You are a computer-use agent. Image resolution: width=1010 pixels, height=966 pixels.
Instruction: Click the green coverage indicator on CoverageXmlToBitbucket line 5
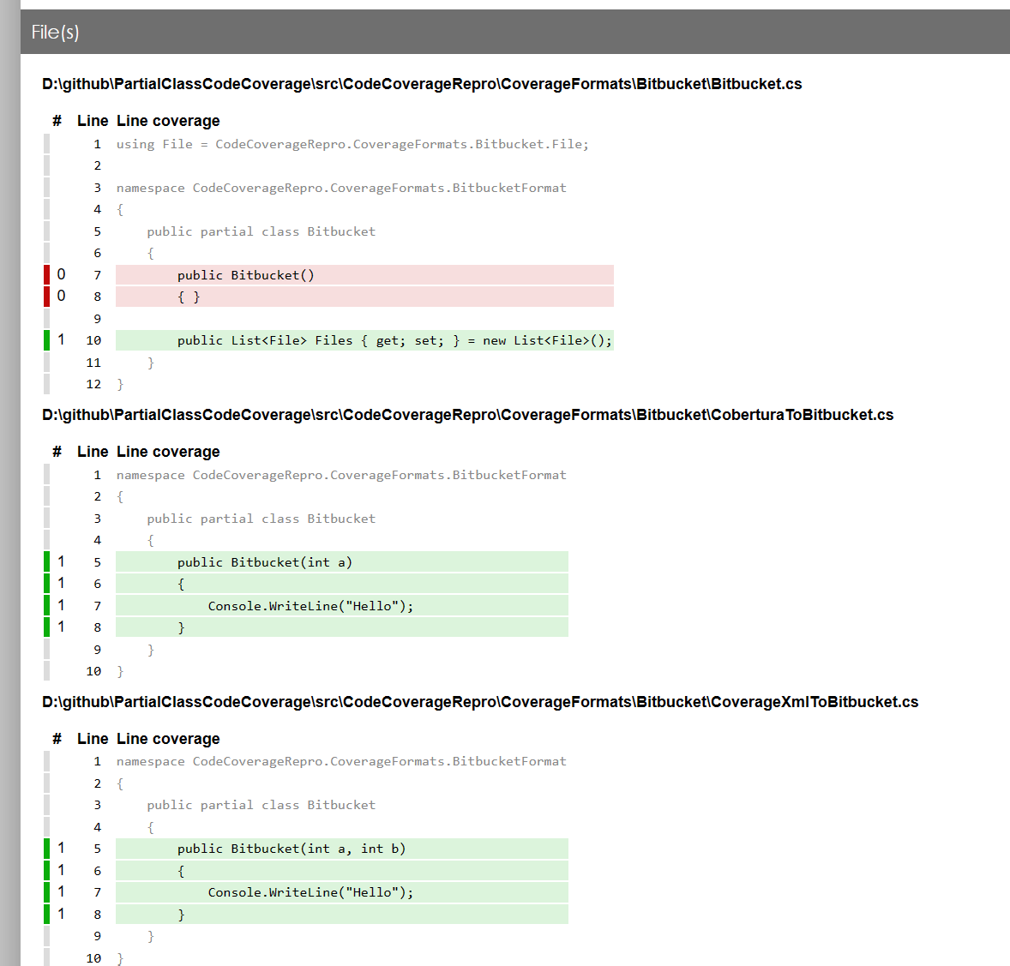pyautogui.click(x=47, y=849)
